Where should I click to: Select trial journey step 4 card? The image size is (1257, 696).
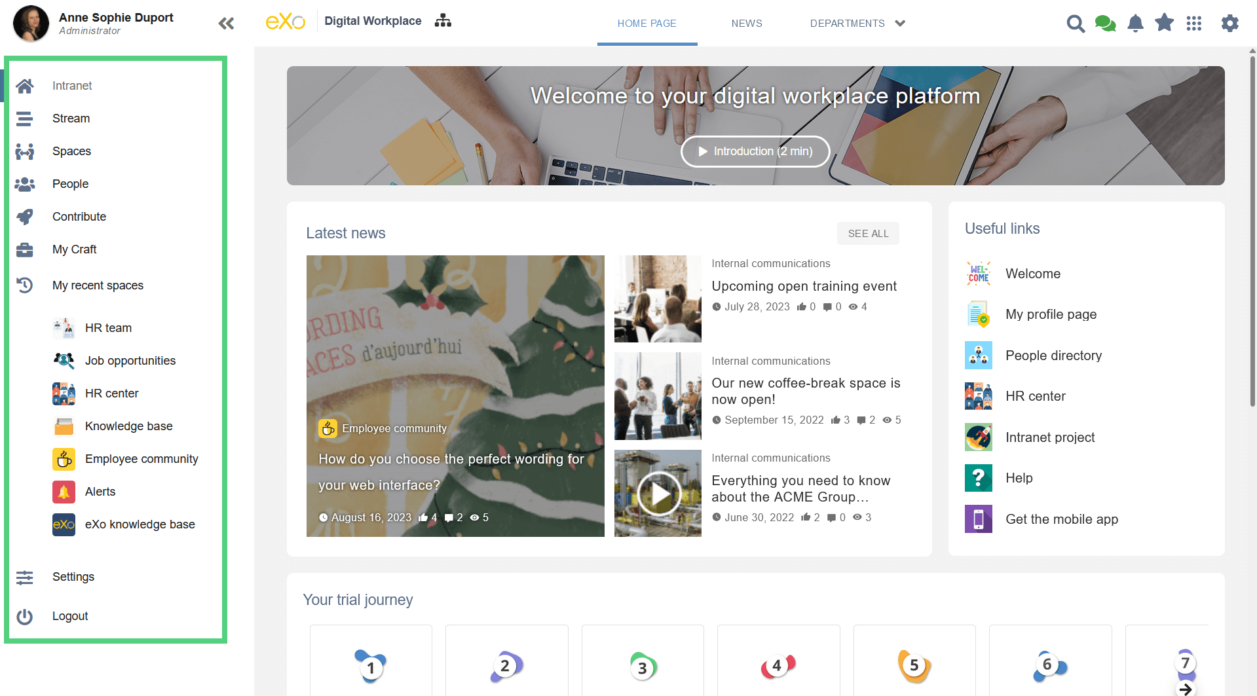point(778,660)
